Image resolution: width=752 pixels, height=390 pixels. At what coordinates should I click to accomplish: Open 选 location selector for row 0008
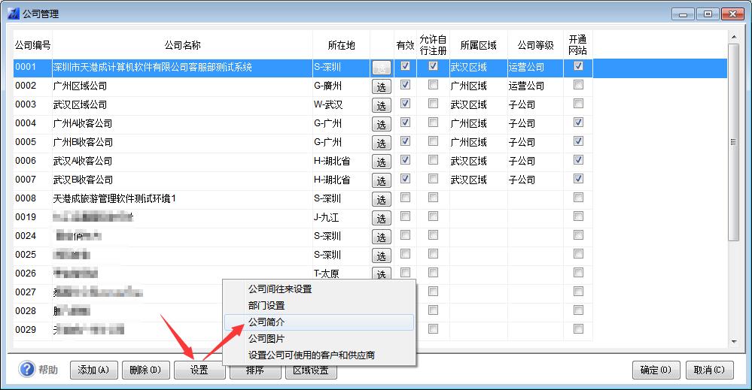381,199
